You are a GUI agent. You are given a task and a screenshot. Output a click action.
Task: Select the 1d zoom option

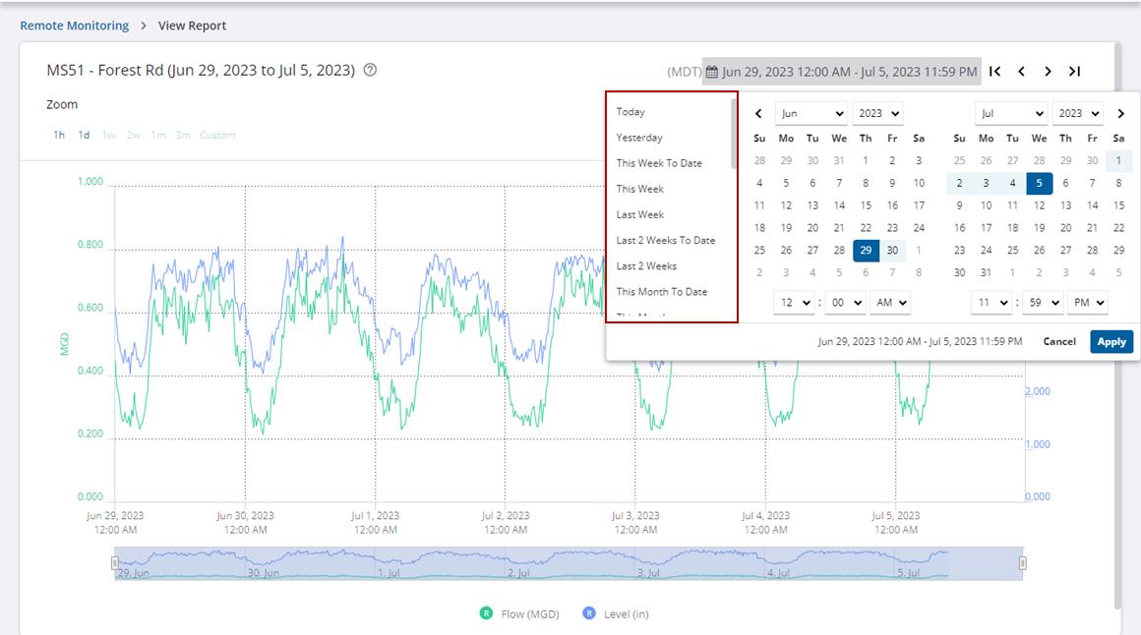pos(85,135)
